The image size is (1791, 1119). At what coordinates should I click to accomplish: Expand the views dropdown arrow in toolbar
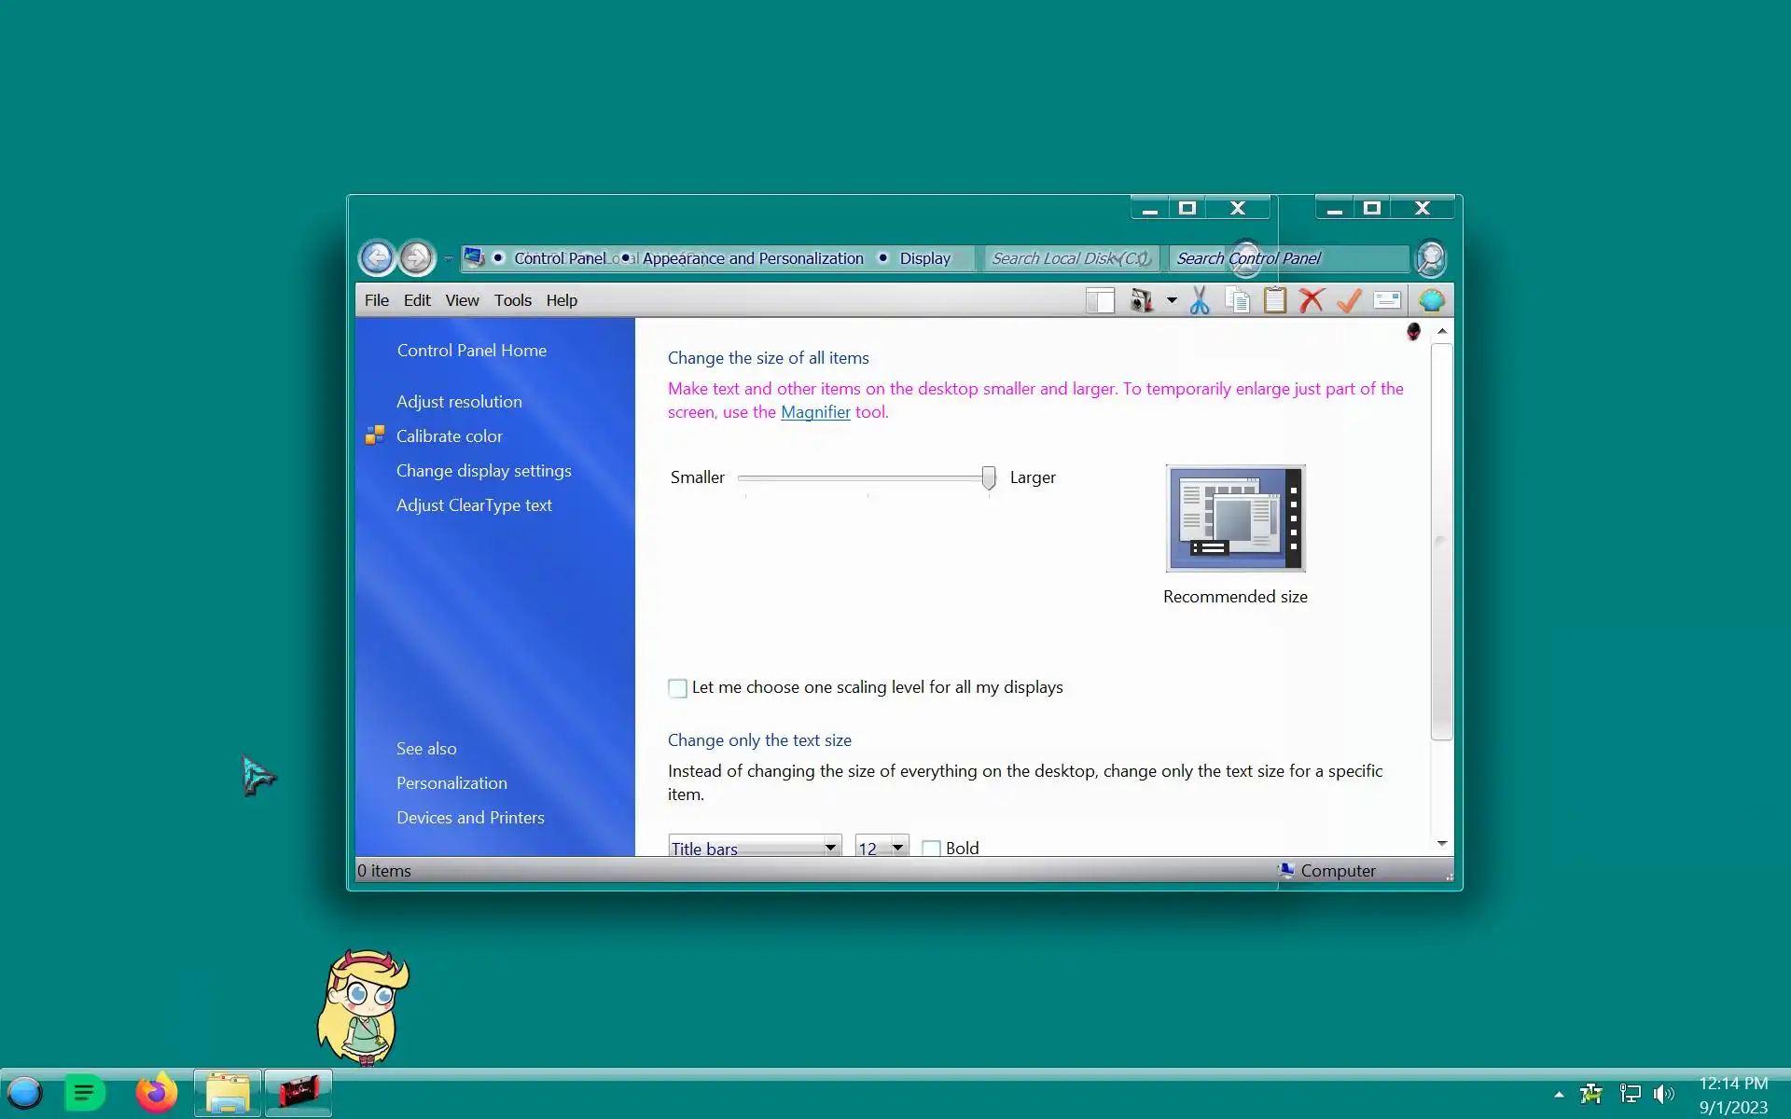1172,300
